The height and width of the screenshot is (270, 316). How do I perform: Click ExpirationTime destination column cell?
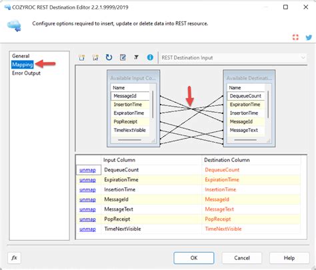click(251, 180)
